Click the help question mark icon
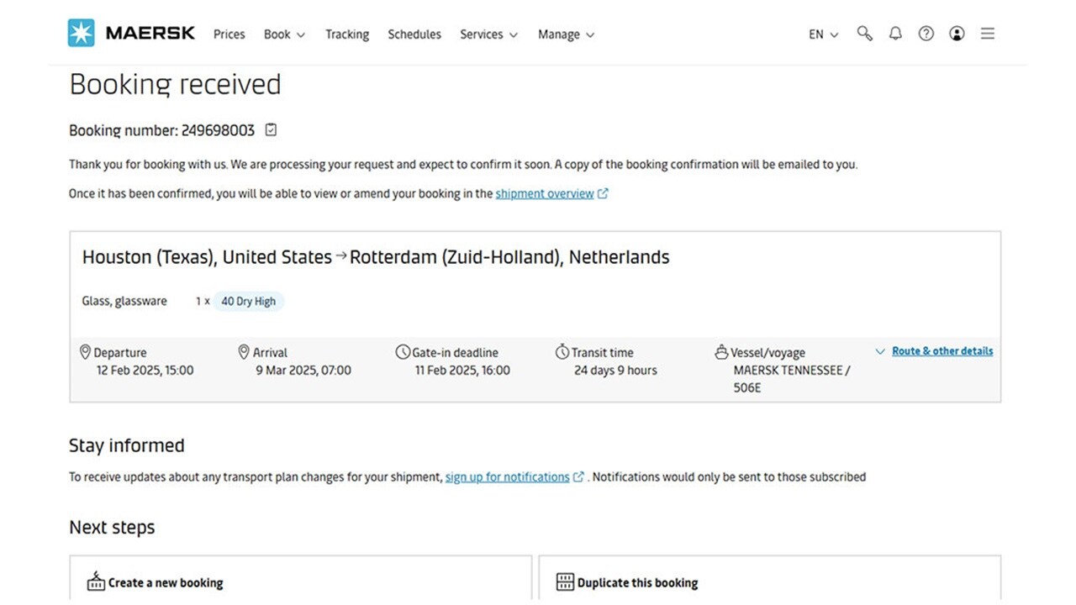 (926, 34)
